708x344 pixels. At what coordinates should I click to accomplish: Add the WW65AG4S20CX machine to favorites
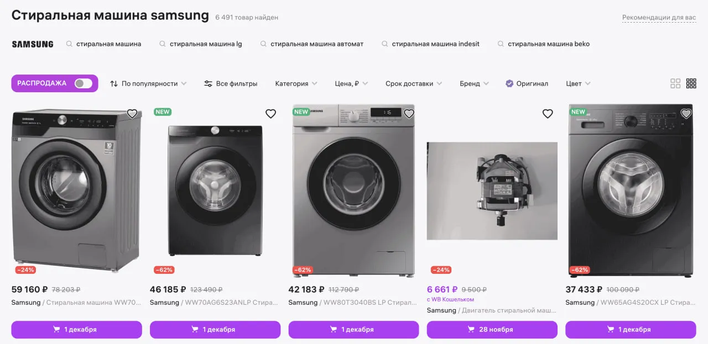[686, 114]
